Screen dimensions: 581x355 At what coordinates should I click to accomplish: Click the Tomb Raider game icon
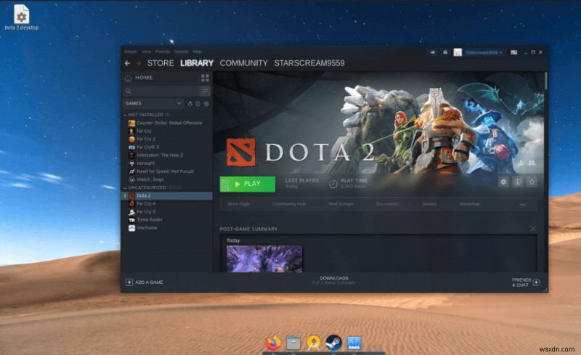tap(131, 220)
